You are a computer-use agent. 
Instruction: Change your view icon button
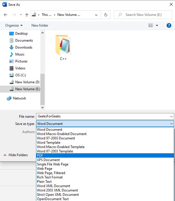pyautogui.click(x=150, y=25)
